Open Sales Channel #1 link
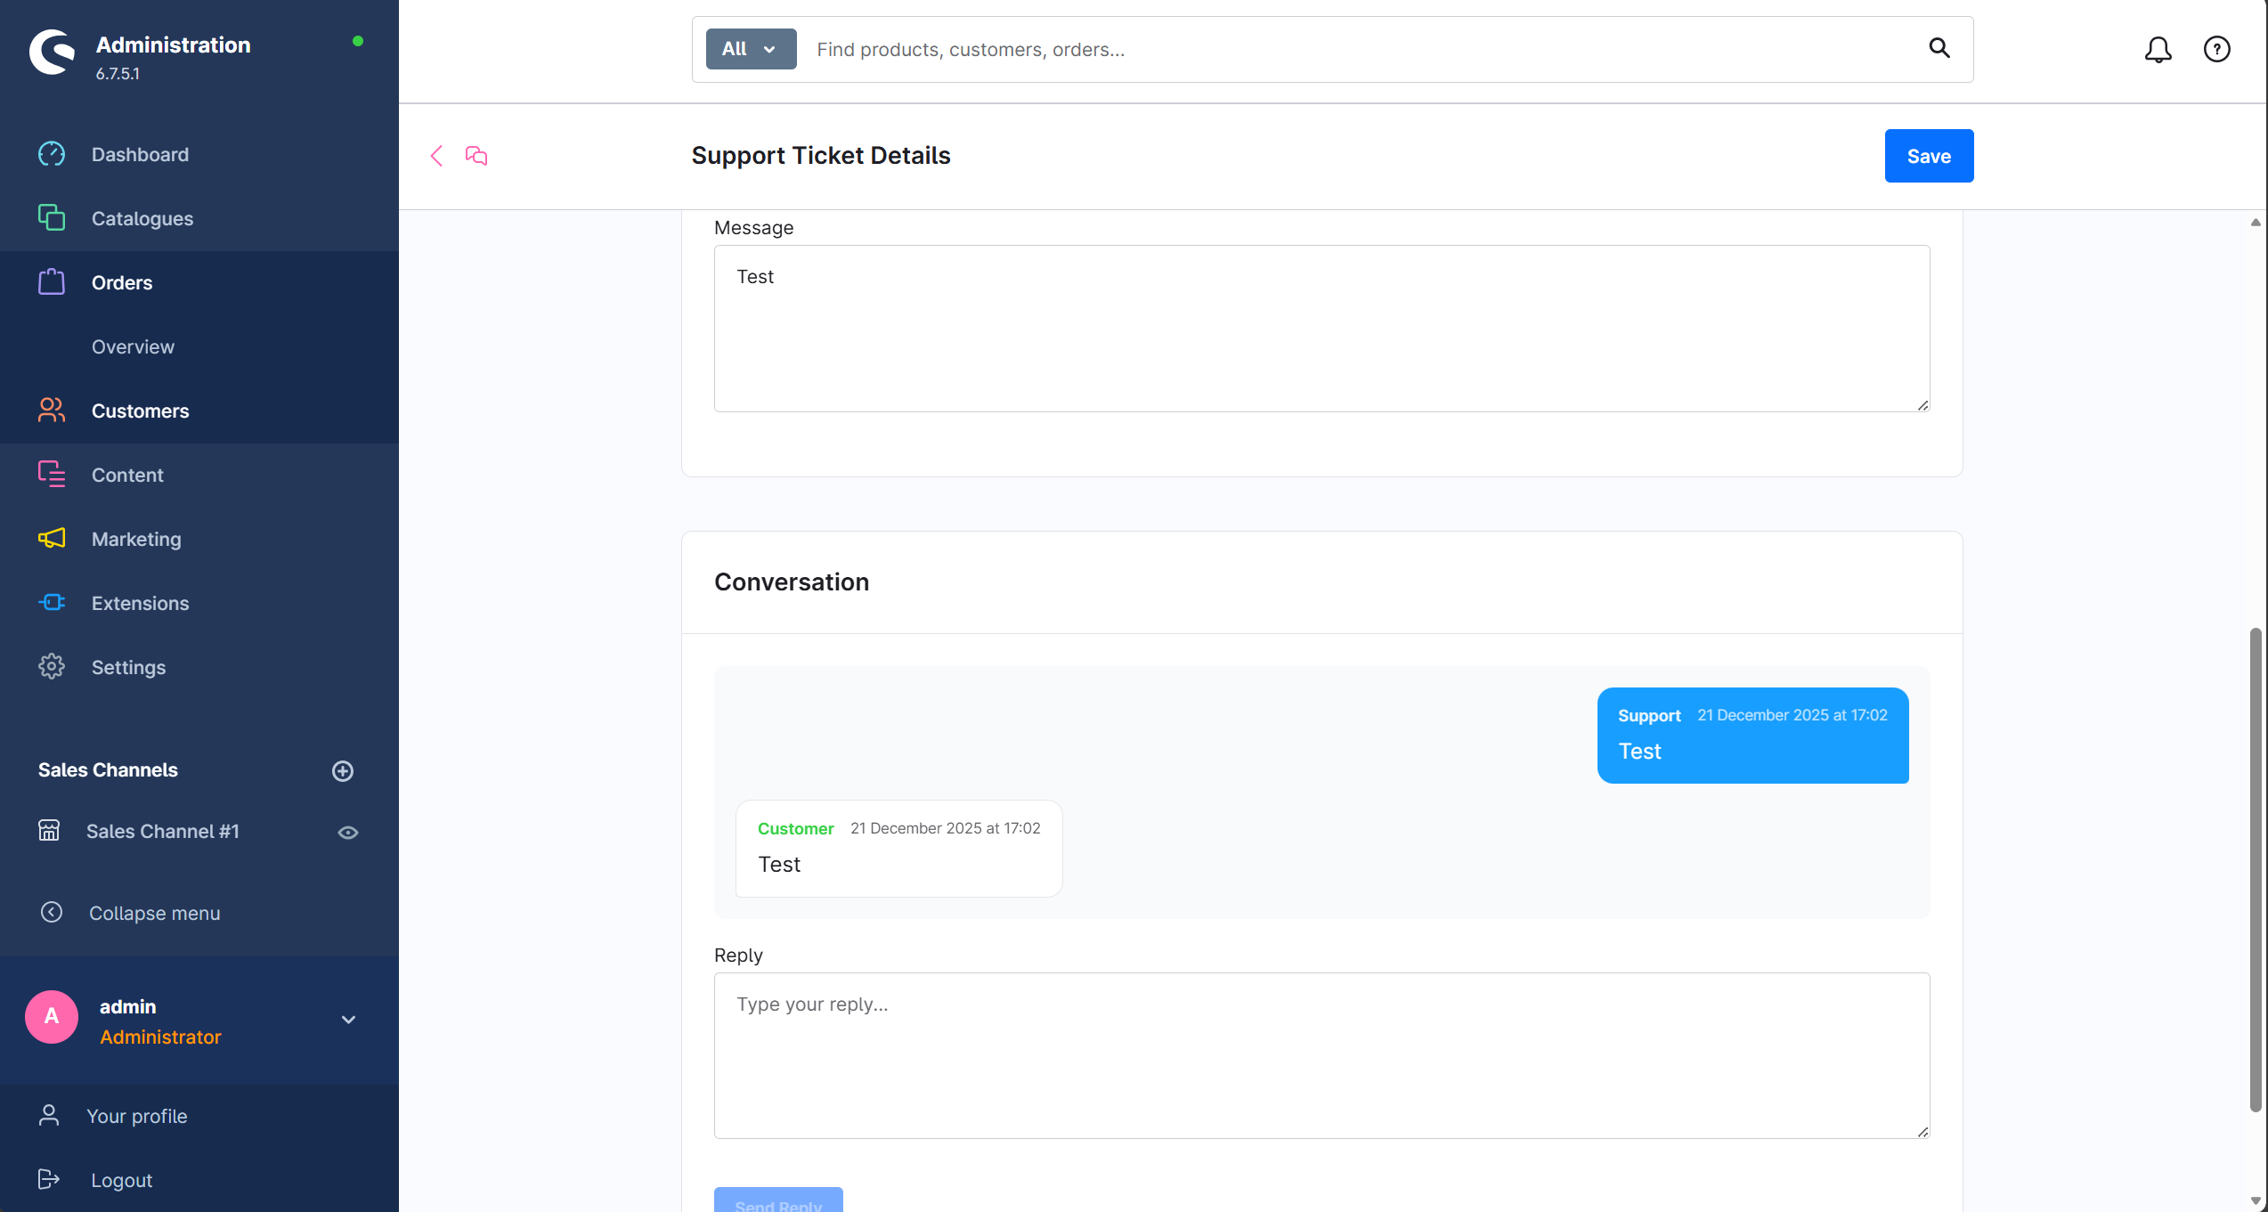This screenshot has height=1212, width=2268. click(163, 831)
